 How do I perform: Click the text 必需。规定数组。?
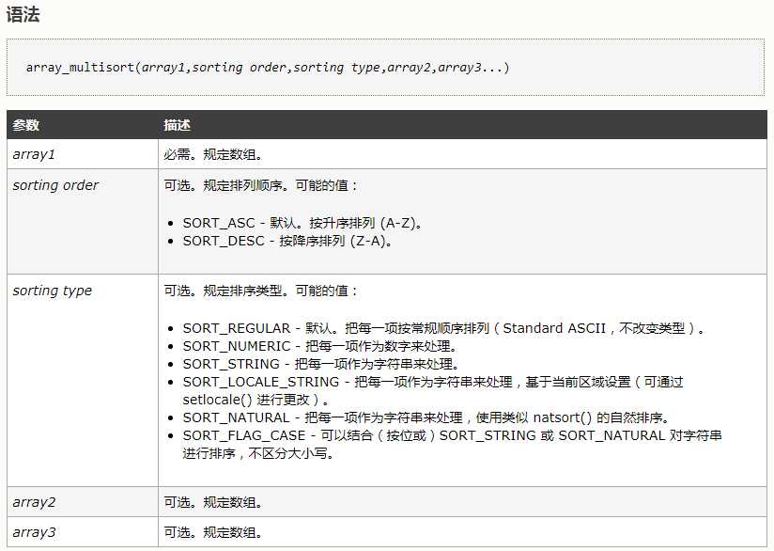[213, 154]
